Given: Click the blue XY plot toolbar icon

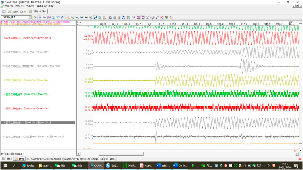Looking at the screenshot, I should click(x=40, y=17).
